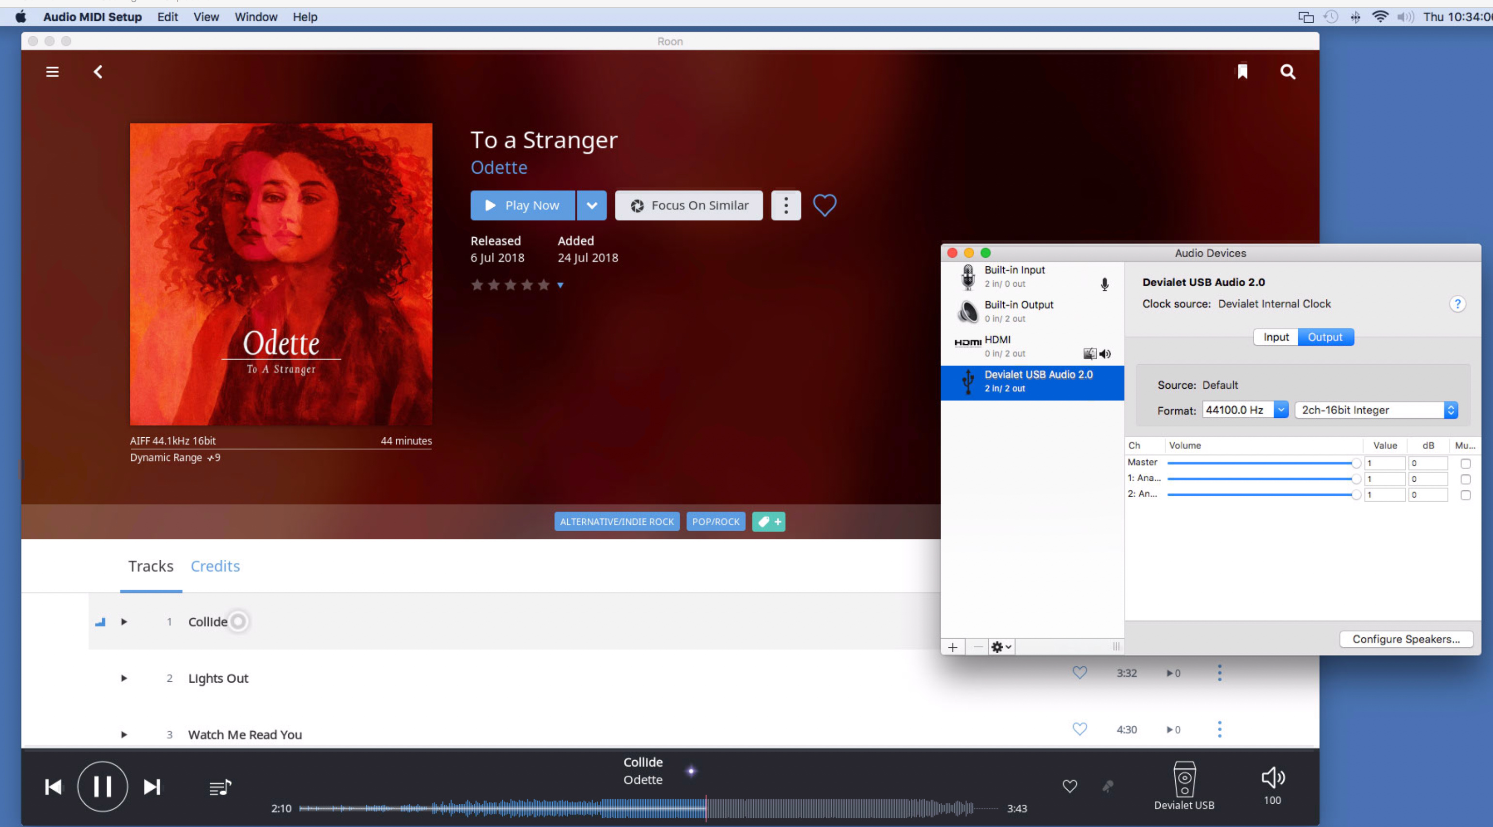Go back with Roon back arrow
This screenshot has height=827, width=1493.
coord(98,72)
